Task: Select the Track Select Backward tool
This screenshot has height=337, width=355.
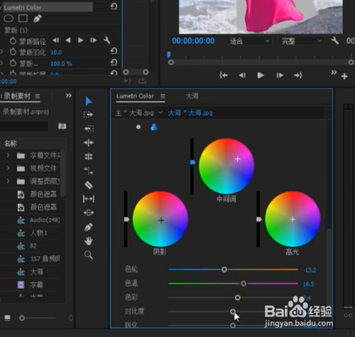Action: coord(89,128)
